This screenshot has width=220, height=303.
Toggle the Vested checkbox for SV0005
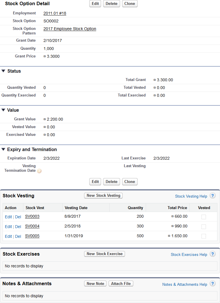click(x=204, y=236)
